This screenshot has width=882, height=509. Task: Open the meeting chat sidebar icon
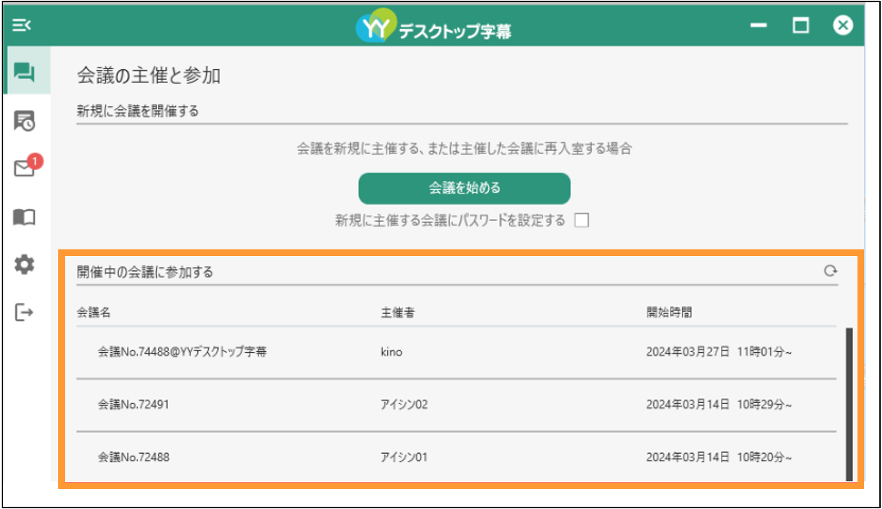pos(24,72)
